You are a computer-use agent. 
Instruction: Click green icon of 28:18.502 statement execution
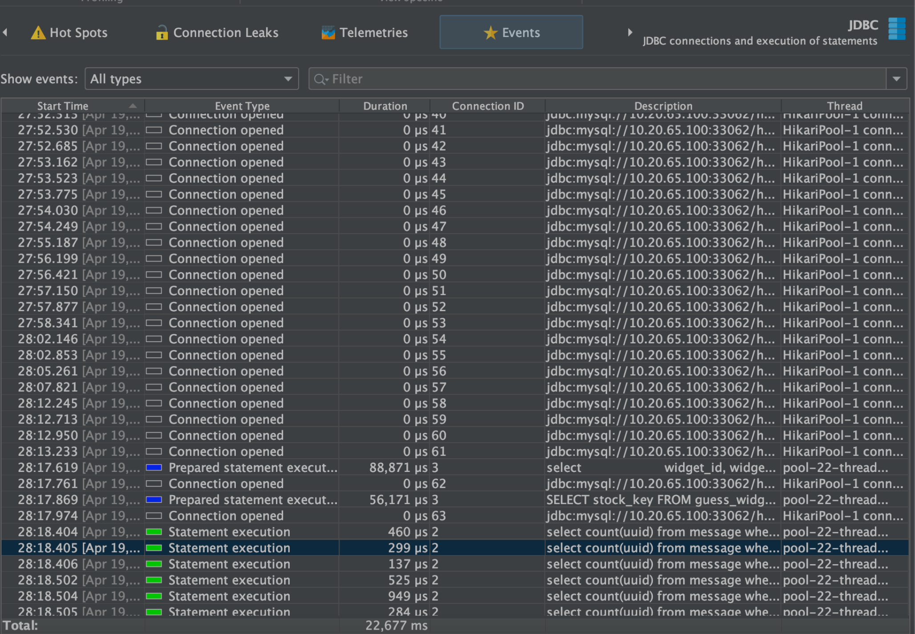[154, 580]
